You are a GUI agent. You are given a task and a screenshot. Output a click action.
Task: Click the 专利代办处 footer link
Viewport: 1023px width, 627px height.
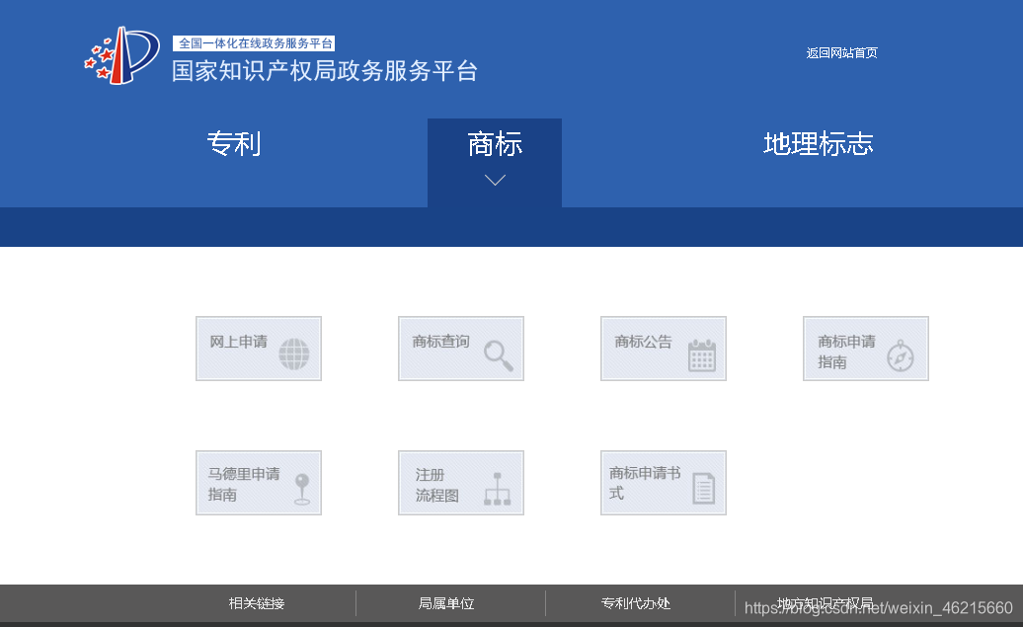636,603
